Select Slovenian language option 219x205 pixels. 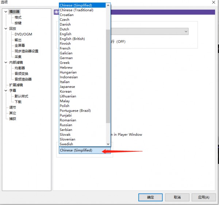click(82, 139)
